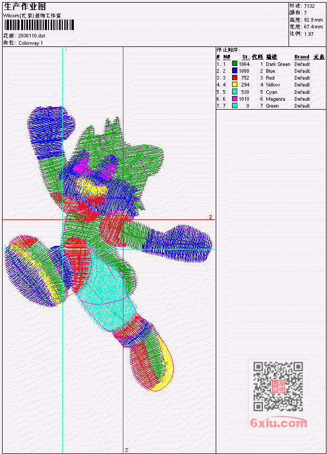Click the Dark Green color swatch
Image resolution: width=327 pixels, height=454 pixels.
click(x=235, y=64)
